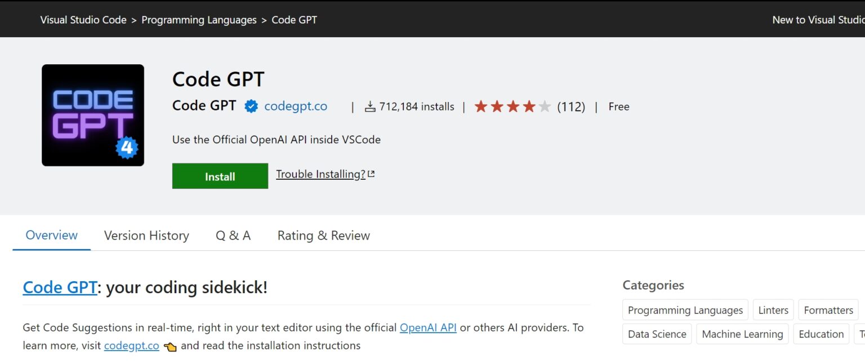Open the codegpt.co link in description paragraph
Viewport: 865px width, 363px height.
click(132, 346)
